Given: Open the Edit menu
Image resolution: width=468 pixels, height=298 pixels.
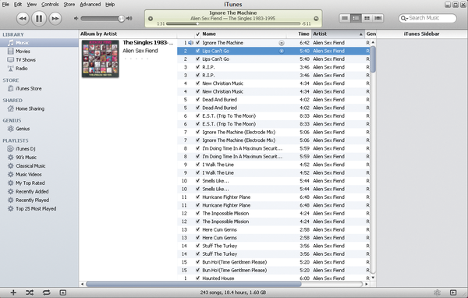Looking at the screenshot, I should click(18, 5).
